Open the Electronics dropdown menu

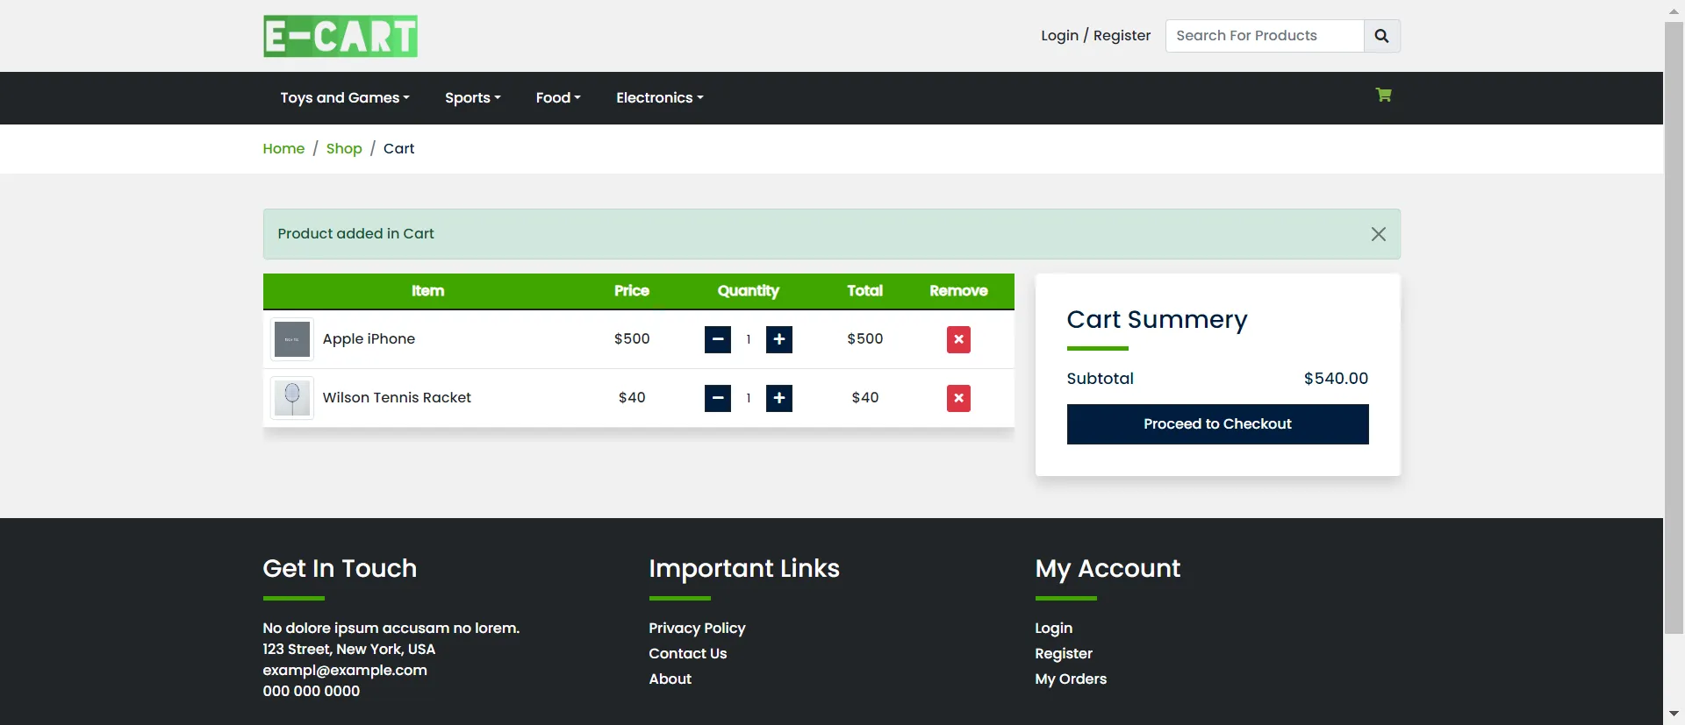coord(659,98)
